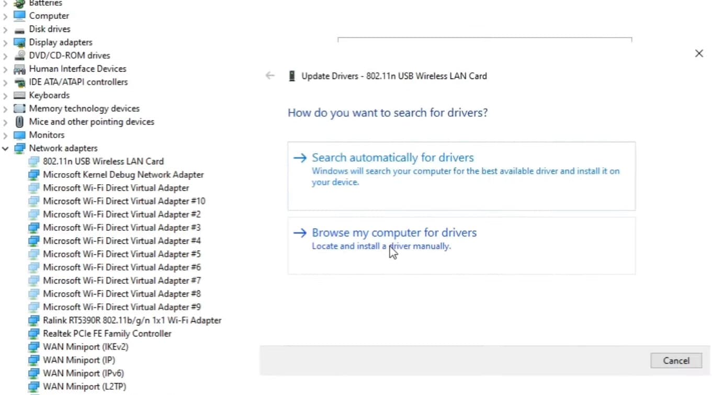Close the Update Drivers dialog
Image resolution: width=712 pixels, height=395 pixels.
click(699, 53)
